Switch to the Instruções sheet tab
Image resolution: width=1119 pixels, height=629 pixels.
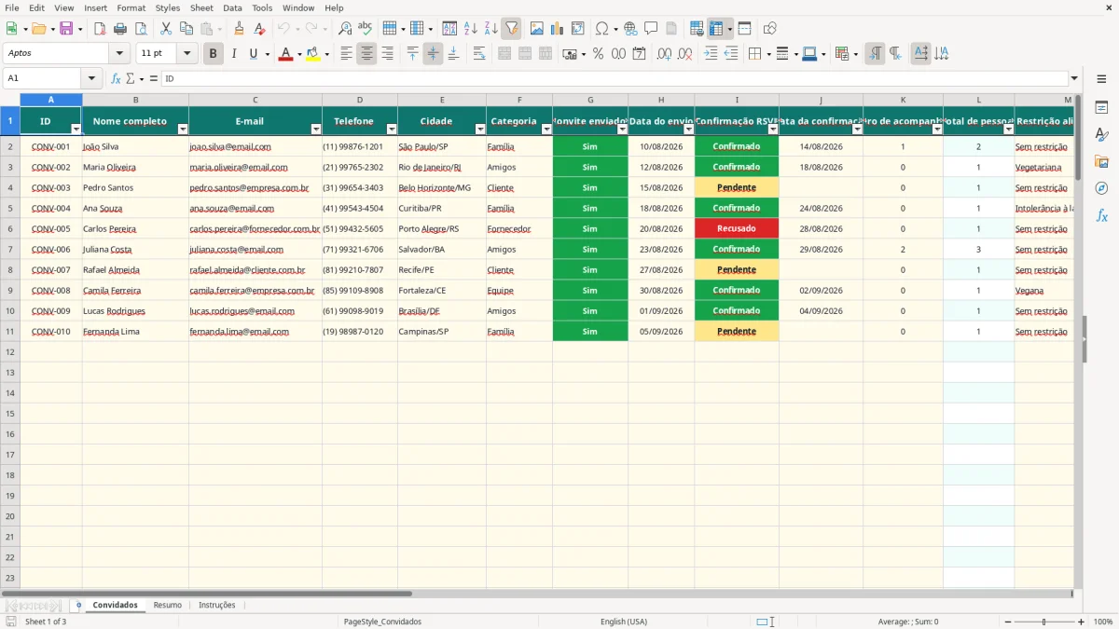[217, 606]
